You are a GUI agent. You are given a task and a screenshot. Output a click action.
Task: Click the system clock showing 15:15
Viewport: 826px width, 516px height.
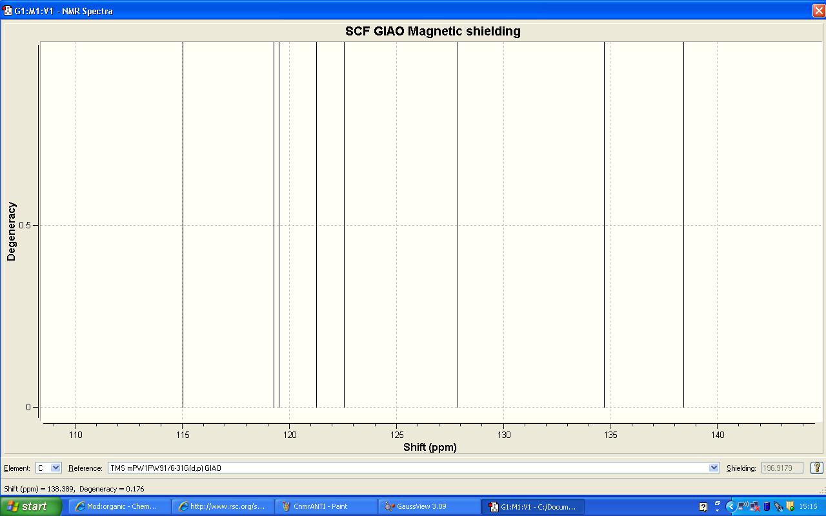pyautogui.click(x=809, y=506)
